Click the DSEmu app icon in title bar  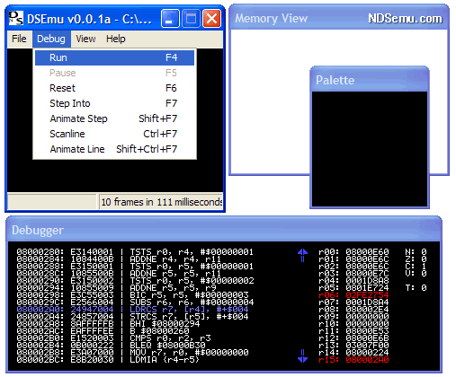point(15,19)
